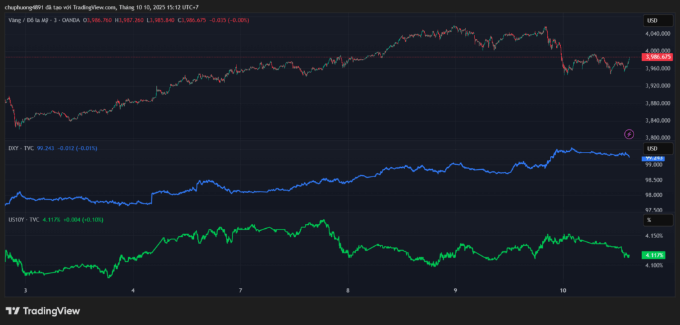
Task: Click the blue 99.243 DXY price label
Action: 655,158
